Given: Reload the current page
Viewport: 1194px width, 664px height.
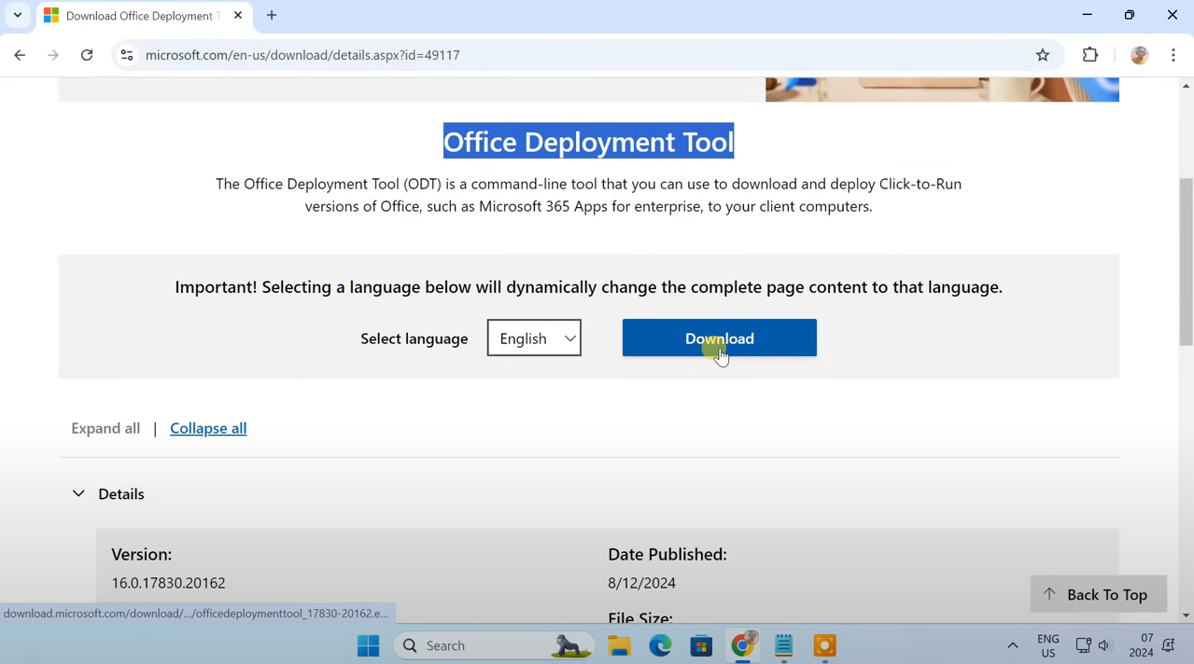Looking at the screenshot, I should 87,55.
